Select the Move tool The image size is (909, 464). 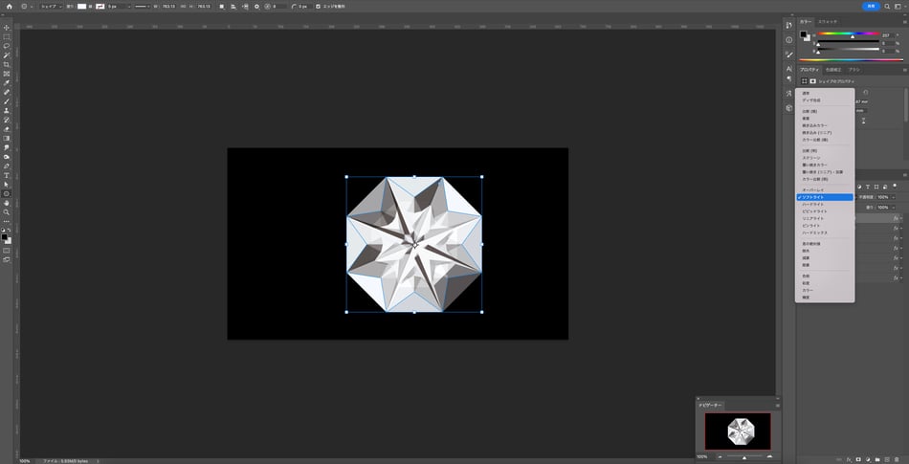pyautogui.click(x=7, y=28)
